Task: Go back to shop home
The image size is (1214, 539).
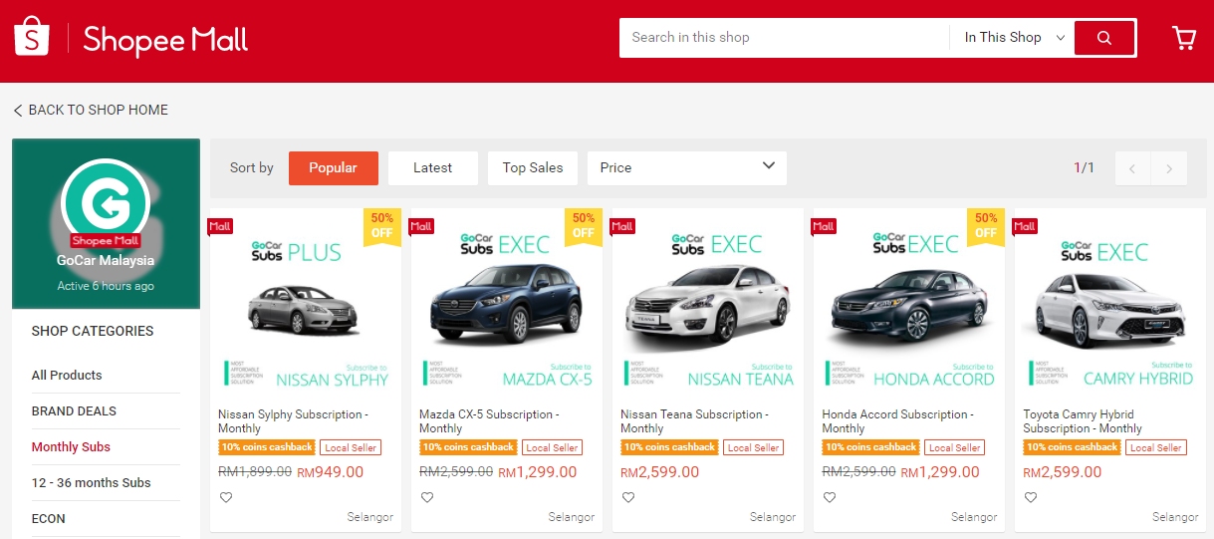Action: tap(91, 110)
